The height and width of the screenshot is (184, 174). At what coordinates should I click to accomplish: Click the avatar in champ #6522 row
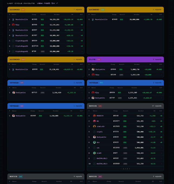tap(94, 158)
